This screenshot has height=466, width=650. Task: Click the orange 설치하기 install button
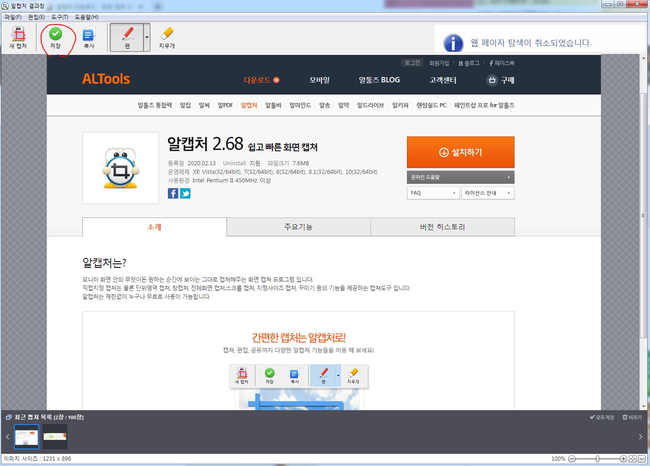tap(460, 152)
